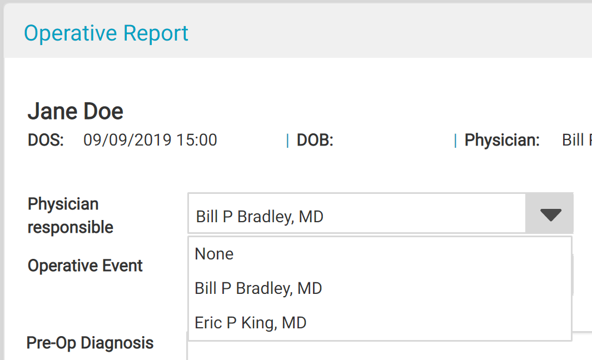Click the dropdown arrow for Physician responsible
Viewport: 592px width, 360px height.
[550, 214]
